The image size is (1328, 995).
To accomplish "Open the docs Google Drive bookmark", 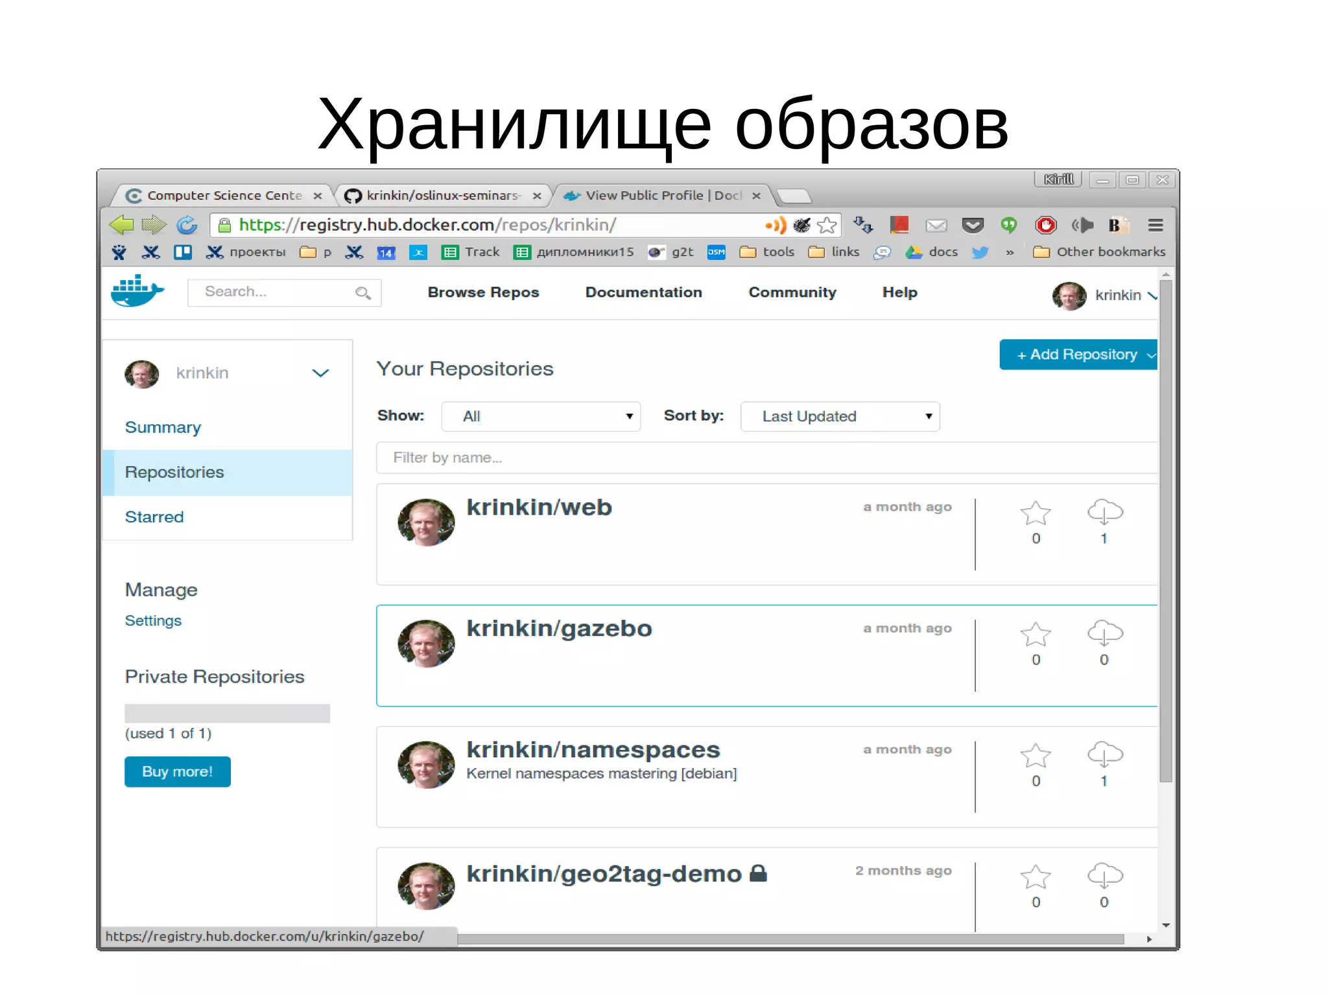I will [x=932, y=252].
